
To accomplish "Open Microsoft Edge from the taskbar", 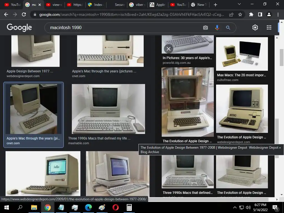I will click(x=88, y=207).
